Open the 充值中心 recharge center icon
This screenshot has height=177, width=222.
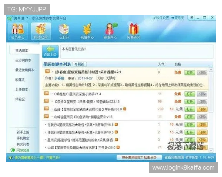click(x=87, y=31)
